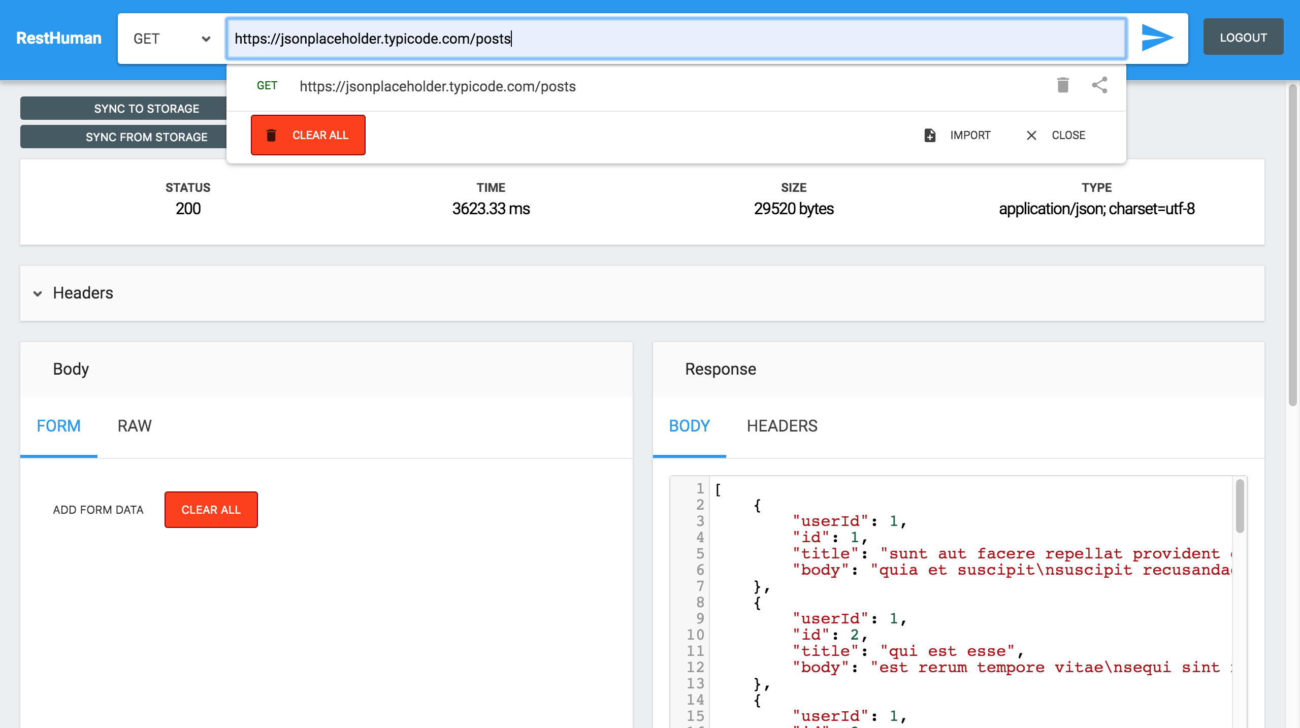Click the X icon to close history
The image size is (1300, 728).
(x=1031, y=136)
